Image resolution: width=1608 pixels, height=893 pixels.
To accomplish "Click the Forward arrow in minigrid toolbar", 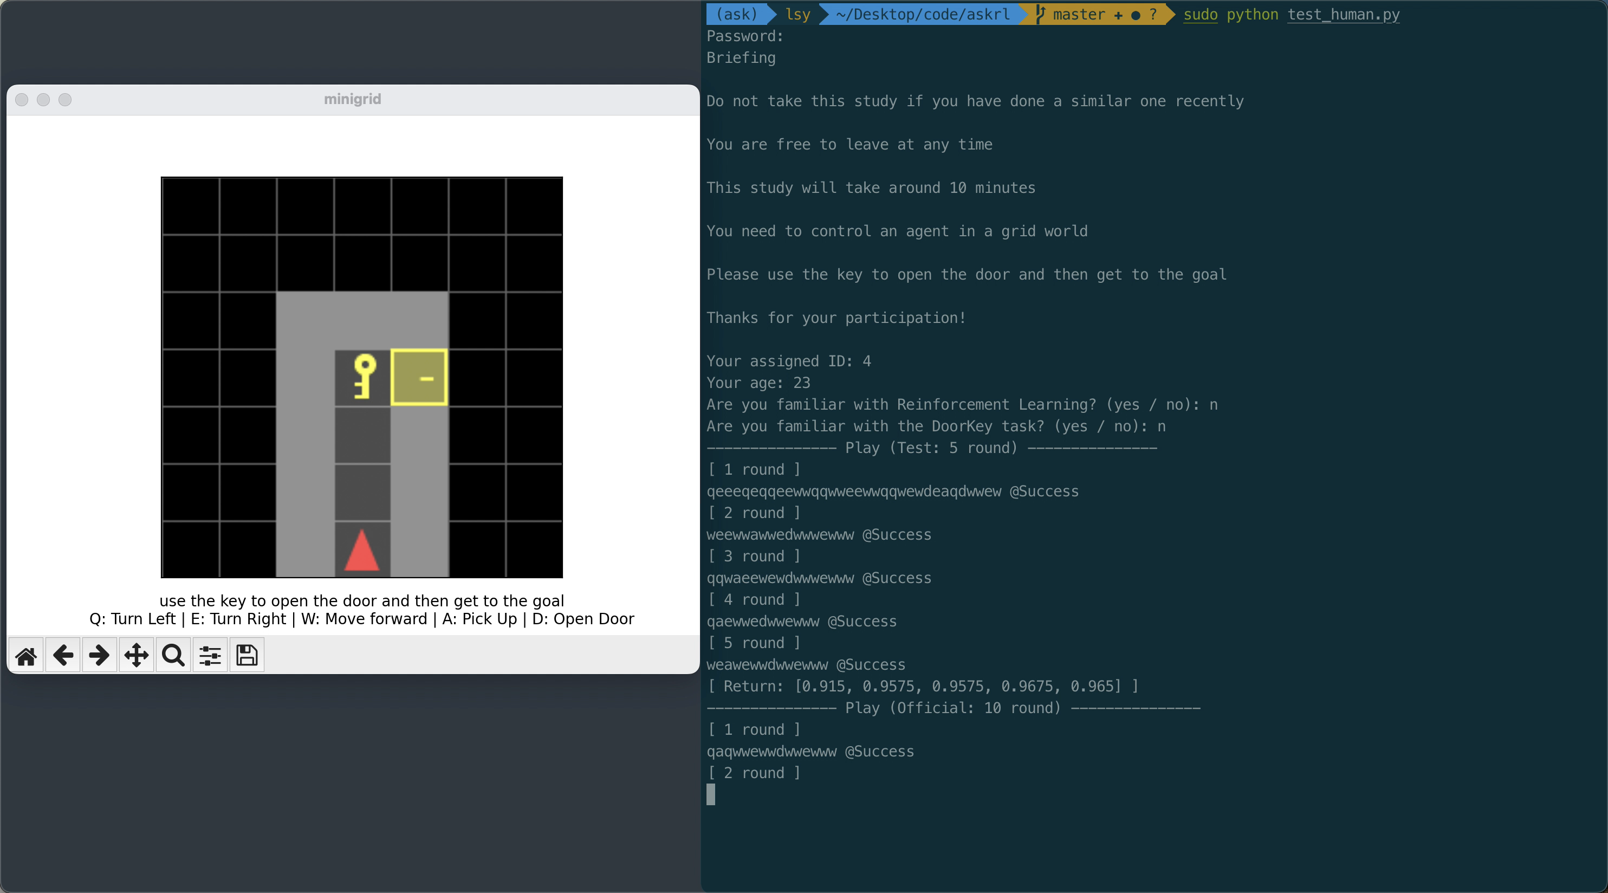I will pyautogui.click(x=99, y=655).
